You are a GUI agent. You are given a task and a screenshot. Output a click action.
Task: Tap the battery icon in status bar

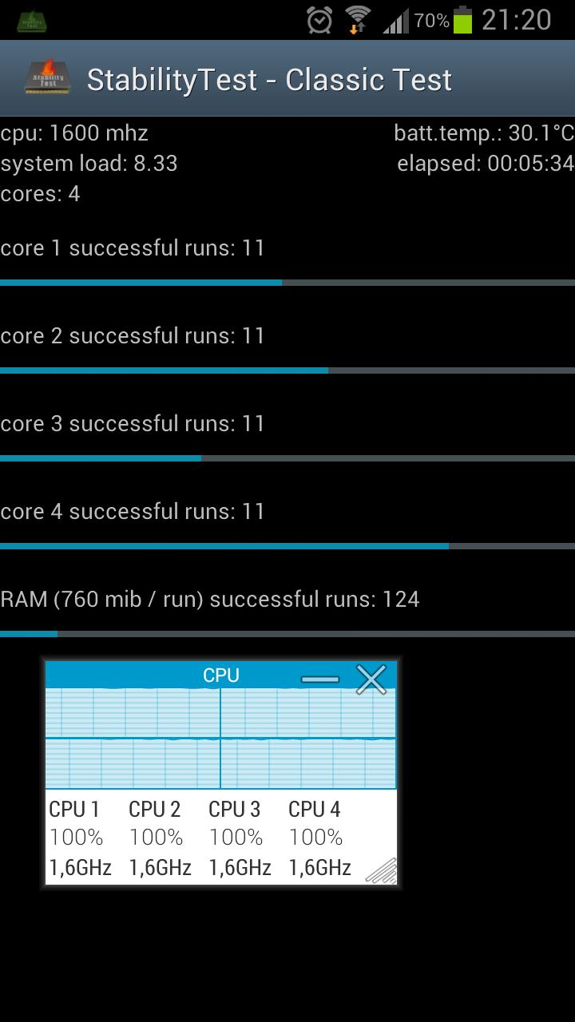coord(462,20)
